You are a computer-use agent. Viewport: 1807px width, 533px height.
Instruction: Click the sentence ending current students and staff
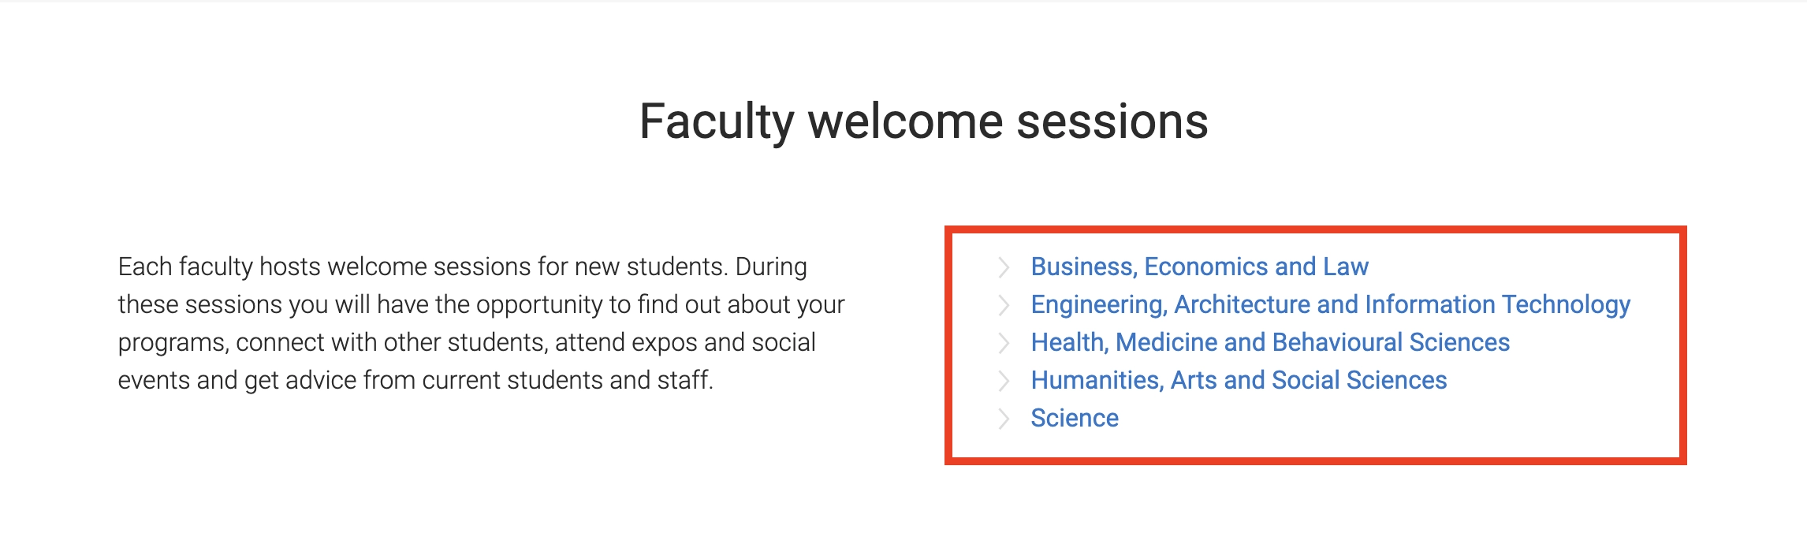click(x=415, y=380)
